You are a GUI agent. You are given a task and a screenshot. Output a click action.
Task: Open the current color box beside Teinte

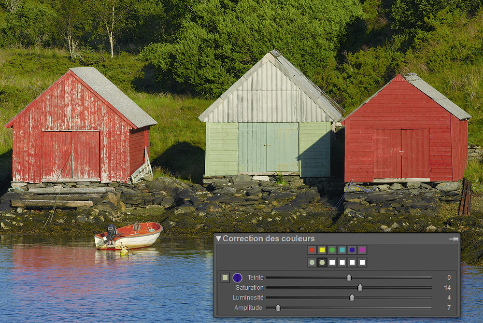click(x=225, y=278)
